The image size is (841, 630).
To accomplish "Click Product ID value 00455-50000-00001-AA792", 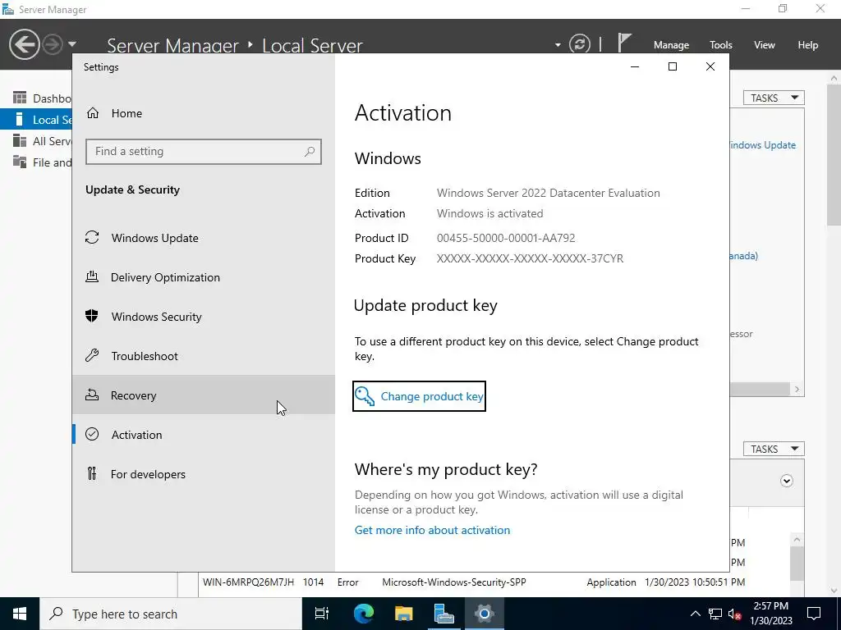I will pos(506,238).
